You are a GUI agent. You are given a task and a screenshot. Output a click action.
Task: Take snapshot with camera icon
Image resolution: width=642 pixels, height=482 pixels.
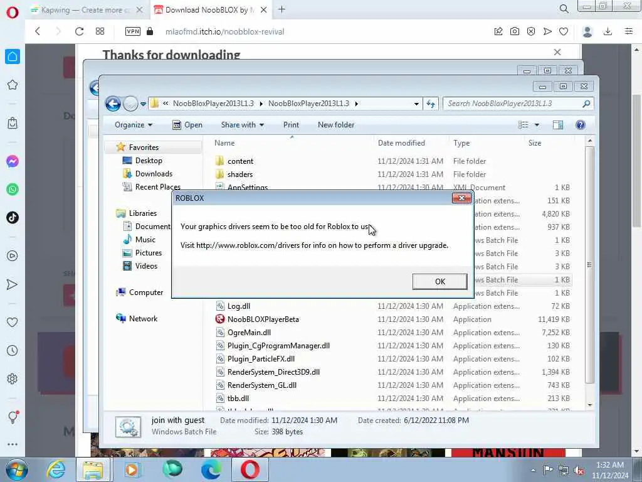515,31
